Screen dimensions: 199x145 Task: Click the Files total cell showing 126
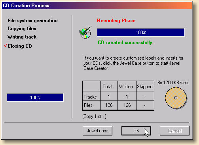point(109,105)
